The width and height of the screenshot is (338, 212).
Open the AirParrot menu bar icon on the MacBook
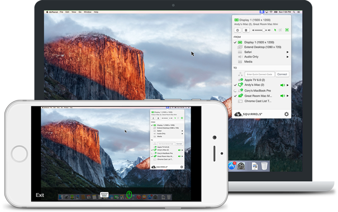(x=261, y=12)
